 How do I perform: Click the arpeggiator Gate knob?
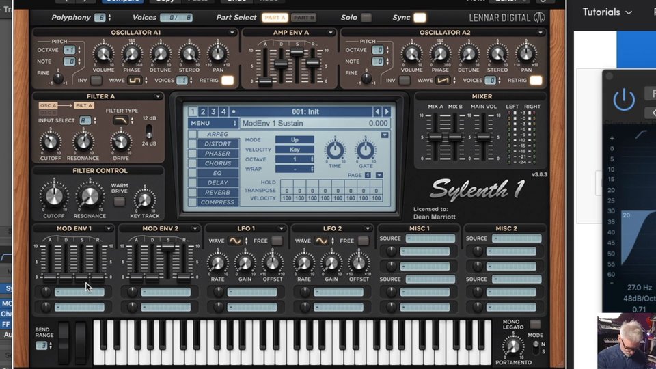(x=365, y=150)
